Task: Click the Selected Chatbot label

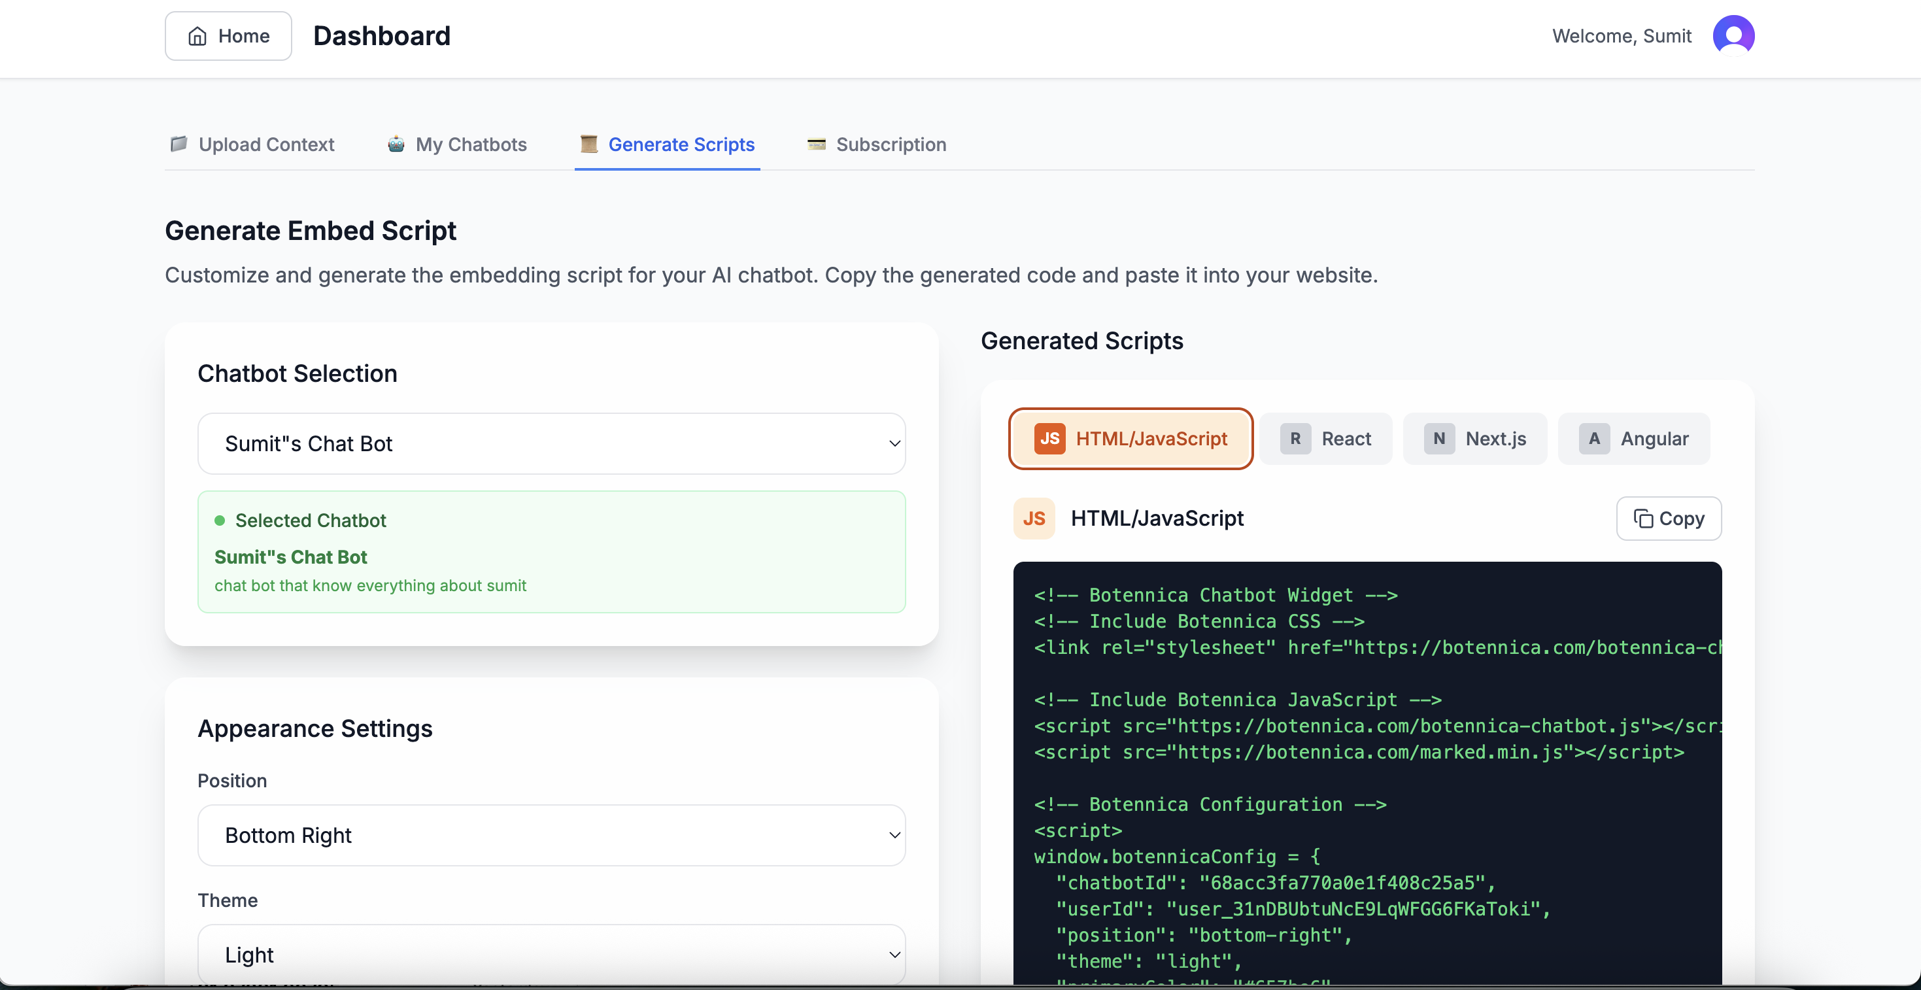Action: click(311, 521)
